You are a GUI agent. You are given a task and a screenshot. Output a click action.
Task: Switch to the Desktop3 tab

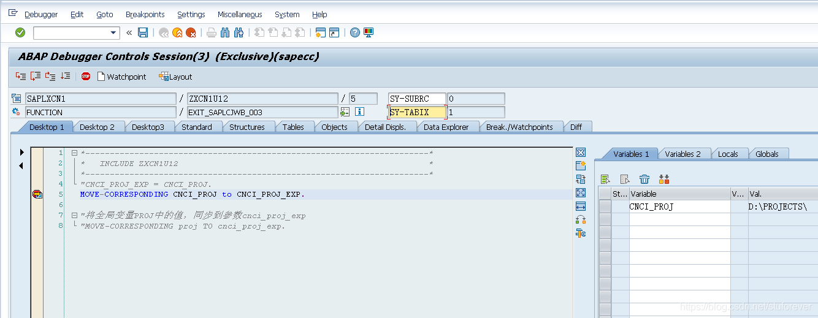coord(148,127)
